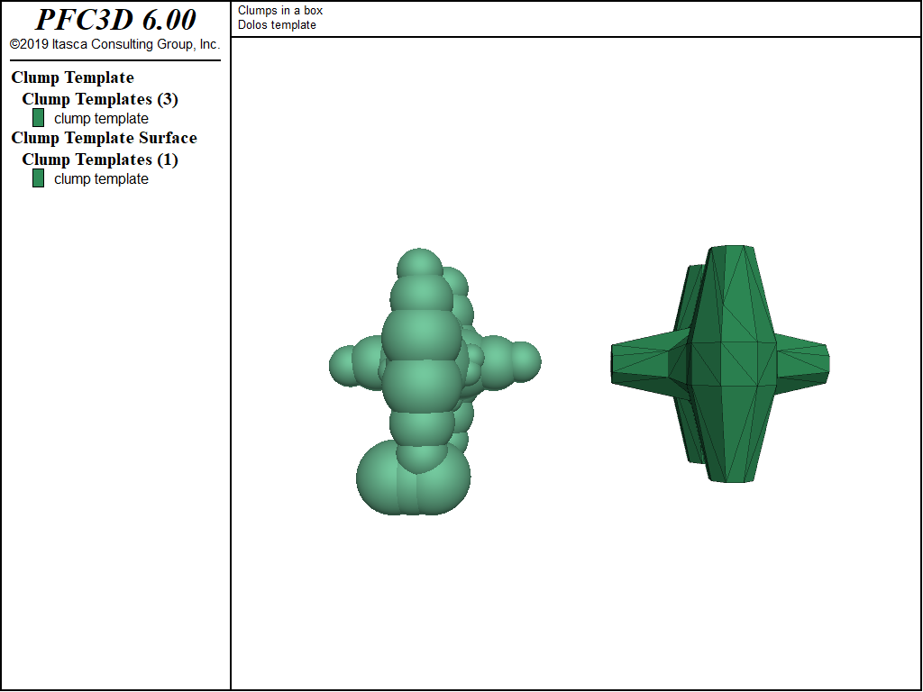
Task: Click the Clump Templates (3) legend entry
Action: [x=100, y=99]
